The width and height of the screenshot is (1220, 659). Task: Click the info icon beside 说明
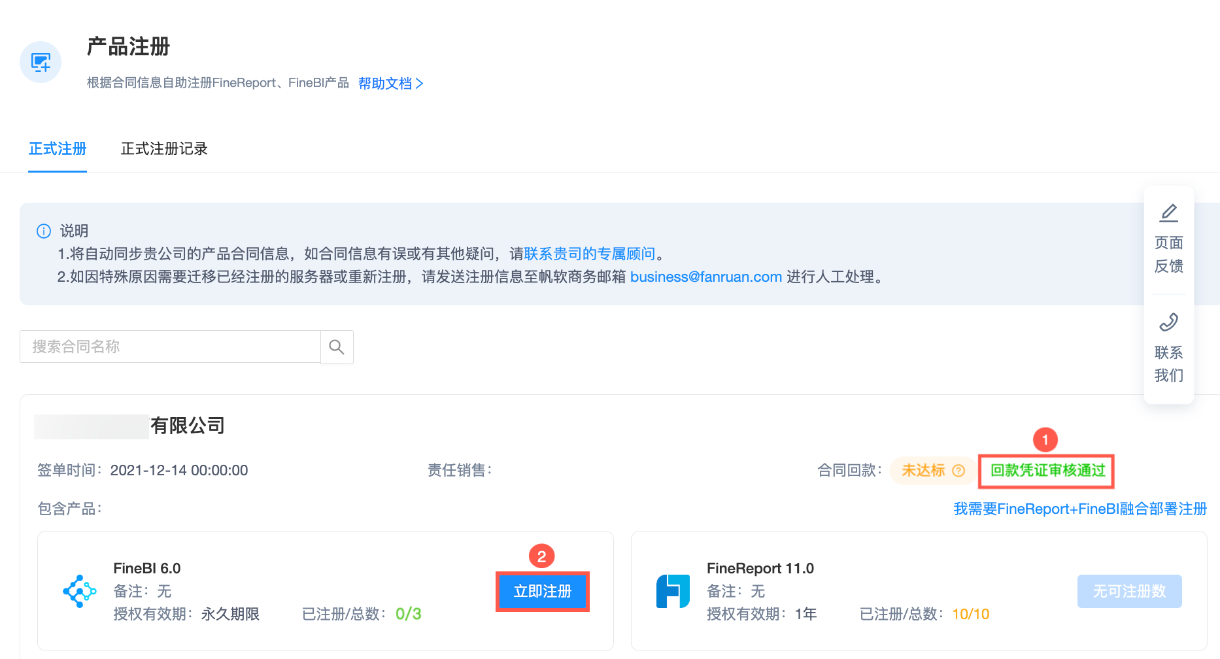point(44,231)
